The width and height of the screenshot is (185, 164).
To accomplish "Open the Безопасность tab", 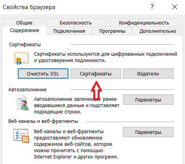I will coord(76,23).
